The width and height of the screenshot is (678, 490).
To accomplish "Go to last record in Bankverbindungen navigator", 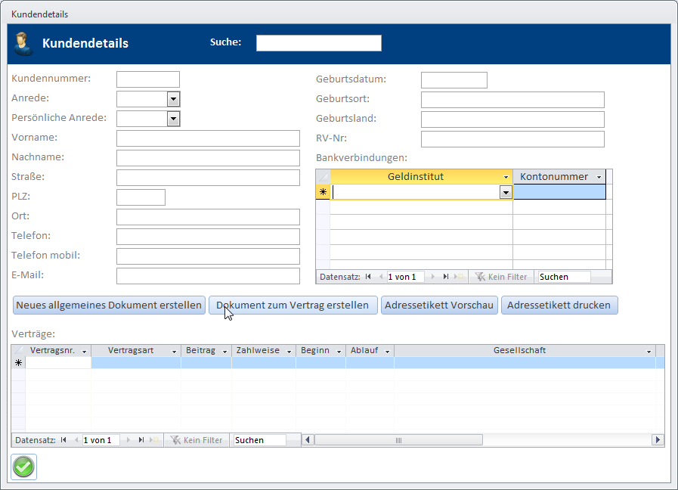I will pyautogui.click(x=445, y=277).
